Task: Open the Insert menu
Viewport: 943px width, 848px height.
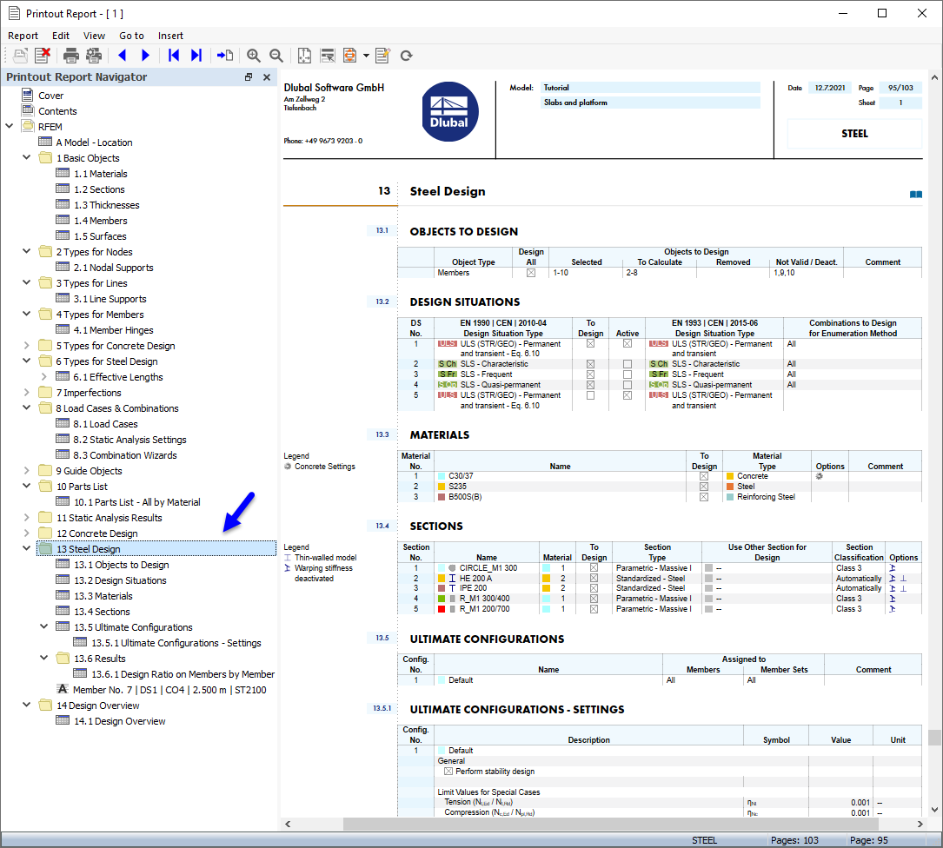Action: pyautogui.click(x=170, y=36)
